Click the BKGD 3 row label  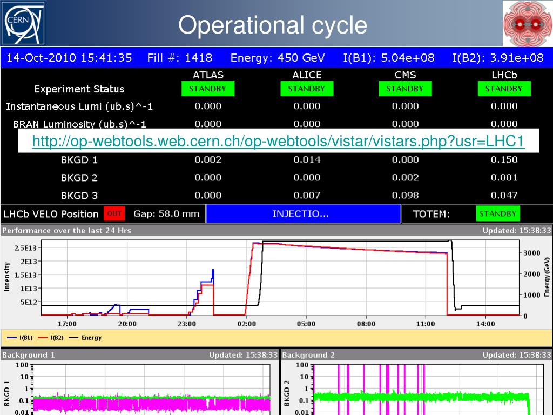coord(79,196)
